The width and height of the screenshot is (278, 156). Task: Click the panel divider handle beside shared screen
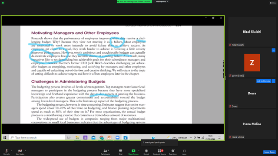pos(226,78)
